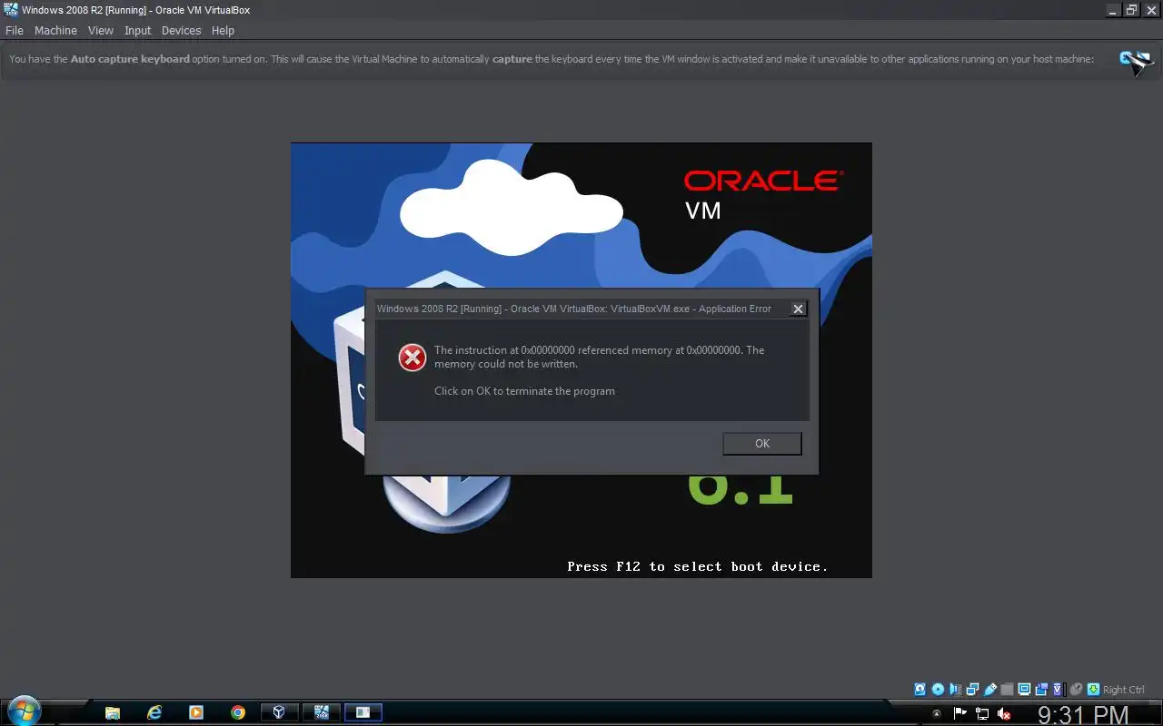Click the 9:31 PM taskbar clock
The image size is (1163, 726).
[x=1083, y=715]
